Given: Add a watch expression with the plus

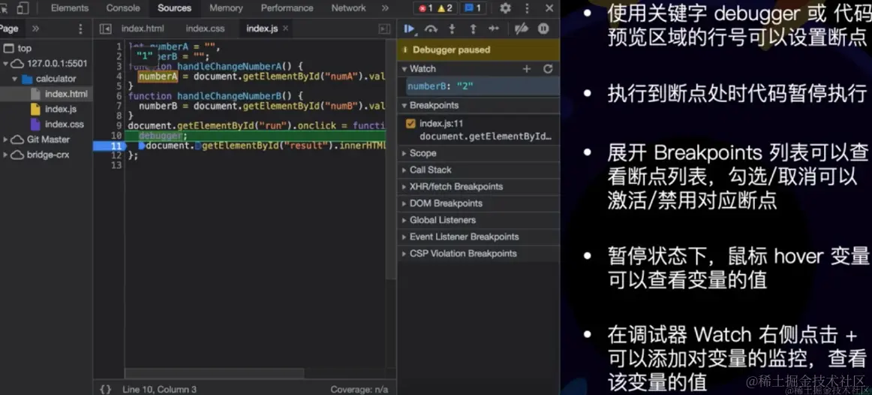Looking at the screenshot, I should pos(527,69).
